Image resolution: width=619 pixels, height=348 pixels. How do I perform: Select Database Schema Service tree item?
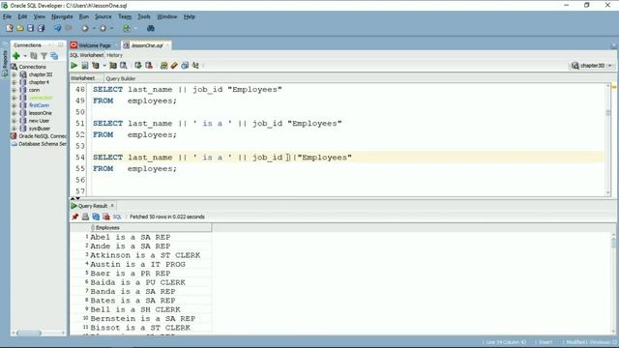point(39,144)
